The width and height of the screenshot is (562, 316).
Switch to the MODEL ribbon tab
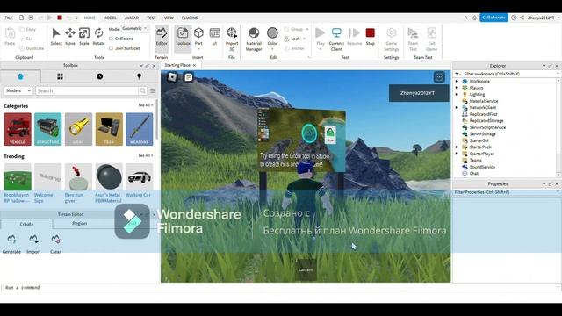pos(110,18)
